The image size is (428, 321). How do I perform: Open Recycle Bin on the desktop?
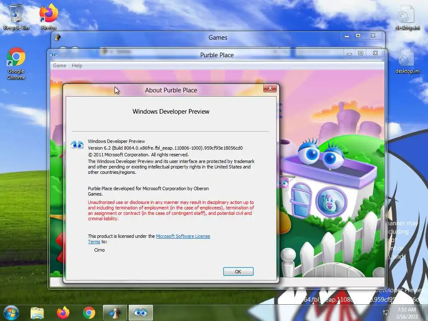coord(16,17)
